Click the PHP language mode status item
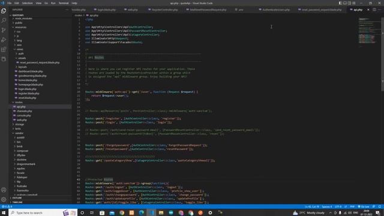384x216 pixels. click(352, 206)
